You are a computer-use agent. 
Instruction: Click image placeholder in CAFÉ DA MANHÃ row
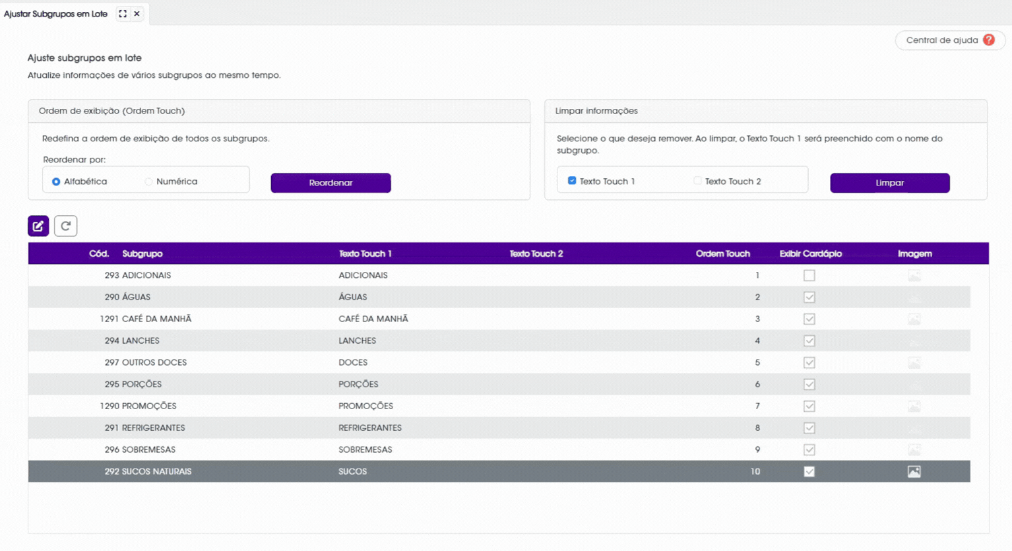click(914, 319)
